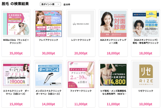Click the ファイヤークリニック diet banner
This screenshot has height=108, width=162.
coord(81,75)
